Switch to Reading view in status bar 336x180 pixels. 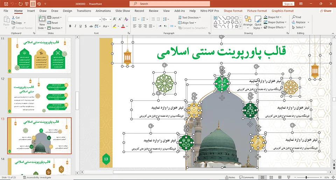pyautogui.click(x=280, y=177)
